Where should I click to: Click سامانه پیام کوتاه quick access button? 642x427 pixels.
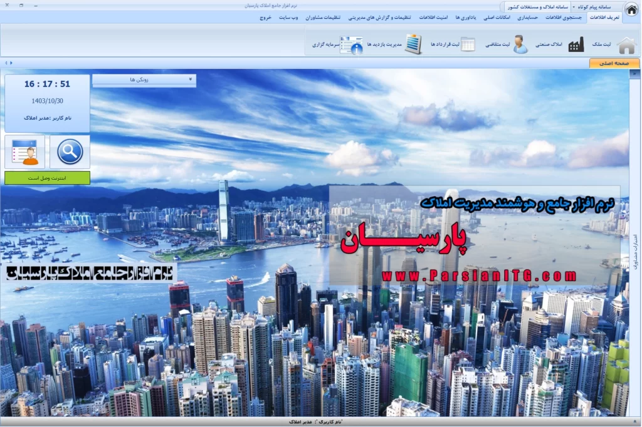[x=594, y=7]
